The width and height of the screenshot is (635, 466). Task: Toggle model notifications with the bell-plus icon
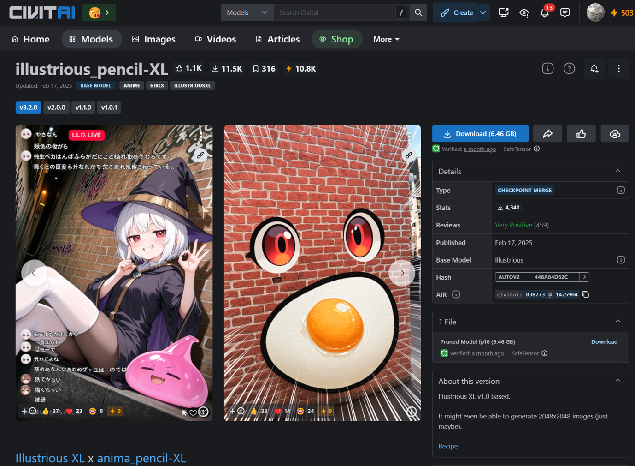594,69
